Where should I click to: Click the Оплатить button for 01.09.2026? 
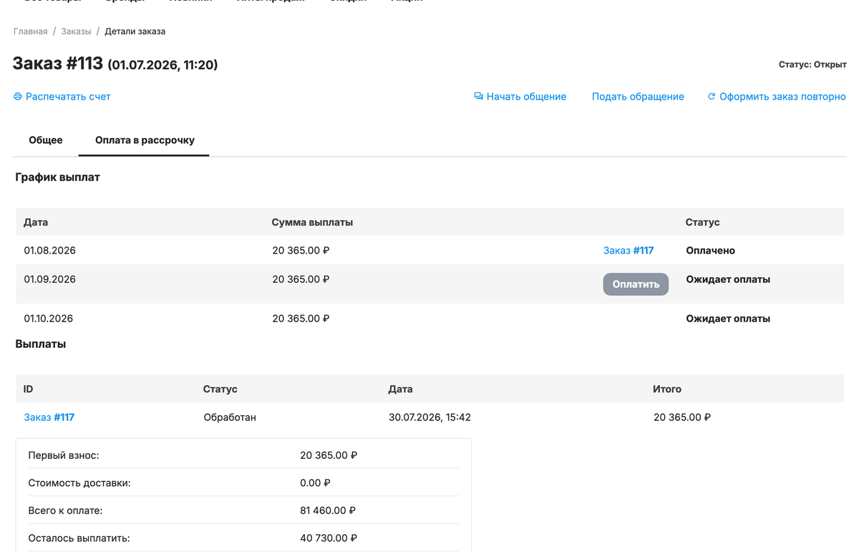[636, 284]
